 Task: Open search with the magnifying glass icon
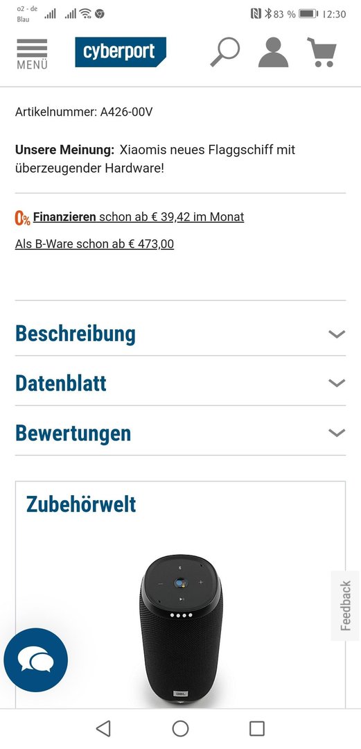tap(225, 52)
